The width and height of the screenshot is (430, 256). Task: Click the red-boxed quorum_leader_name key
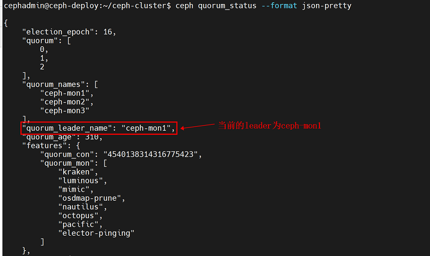(x=68, y=128)
